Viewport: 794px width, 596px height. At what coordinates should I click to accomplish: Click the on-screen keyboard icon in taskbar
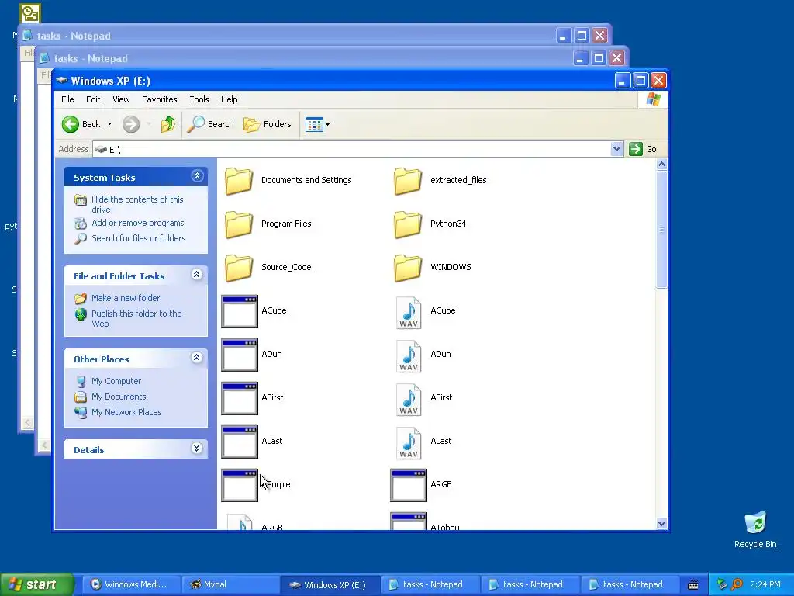tap(693, 585)
